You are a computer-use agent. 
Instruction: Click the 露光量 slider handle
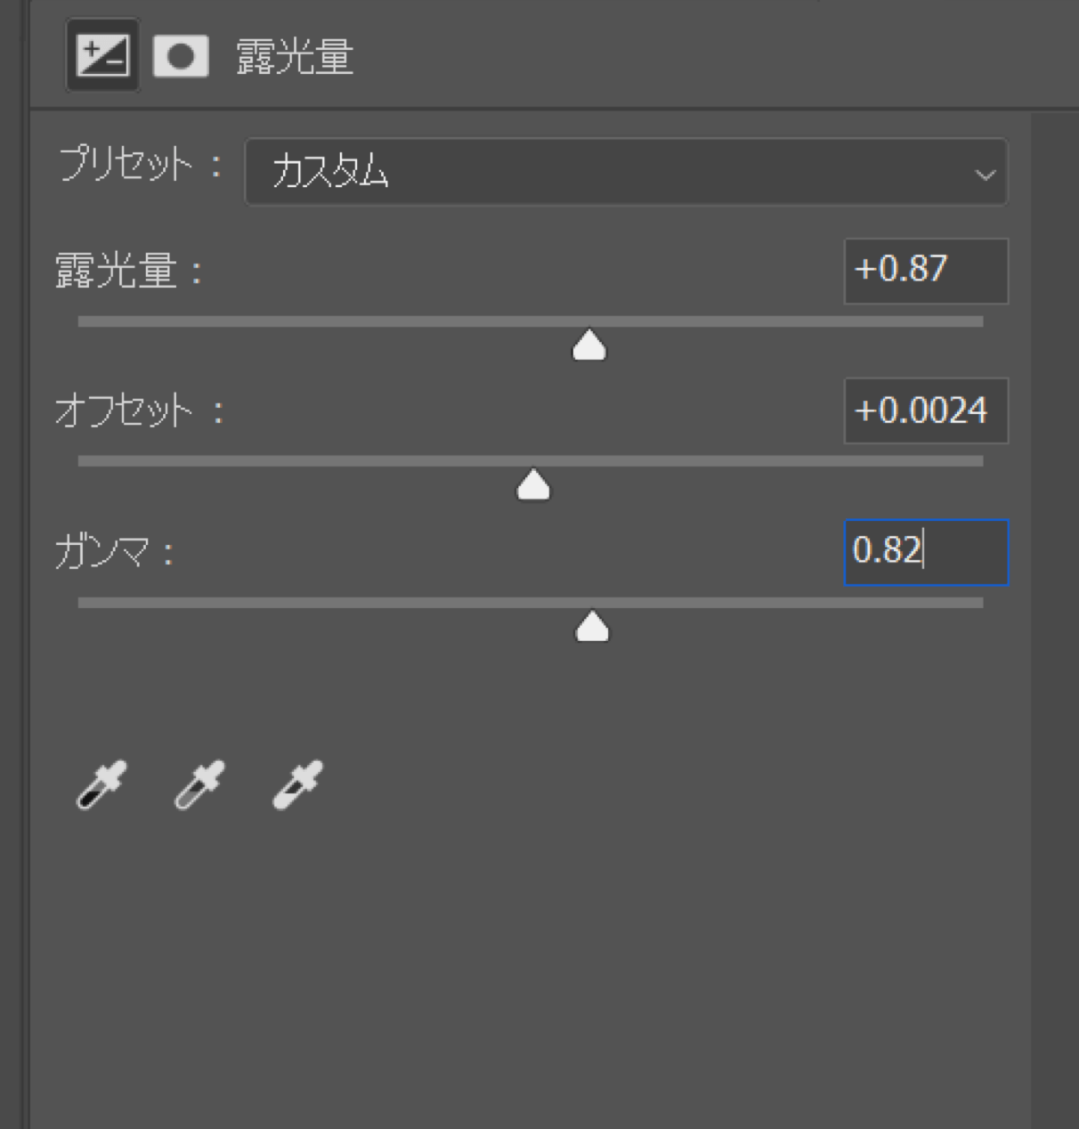coord(588,345)
